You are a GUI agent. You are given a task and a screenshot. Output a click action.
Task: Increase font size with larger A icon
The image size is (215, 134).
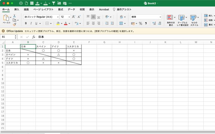pyautogui.click(x=73, y=17)
